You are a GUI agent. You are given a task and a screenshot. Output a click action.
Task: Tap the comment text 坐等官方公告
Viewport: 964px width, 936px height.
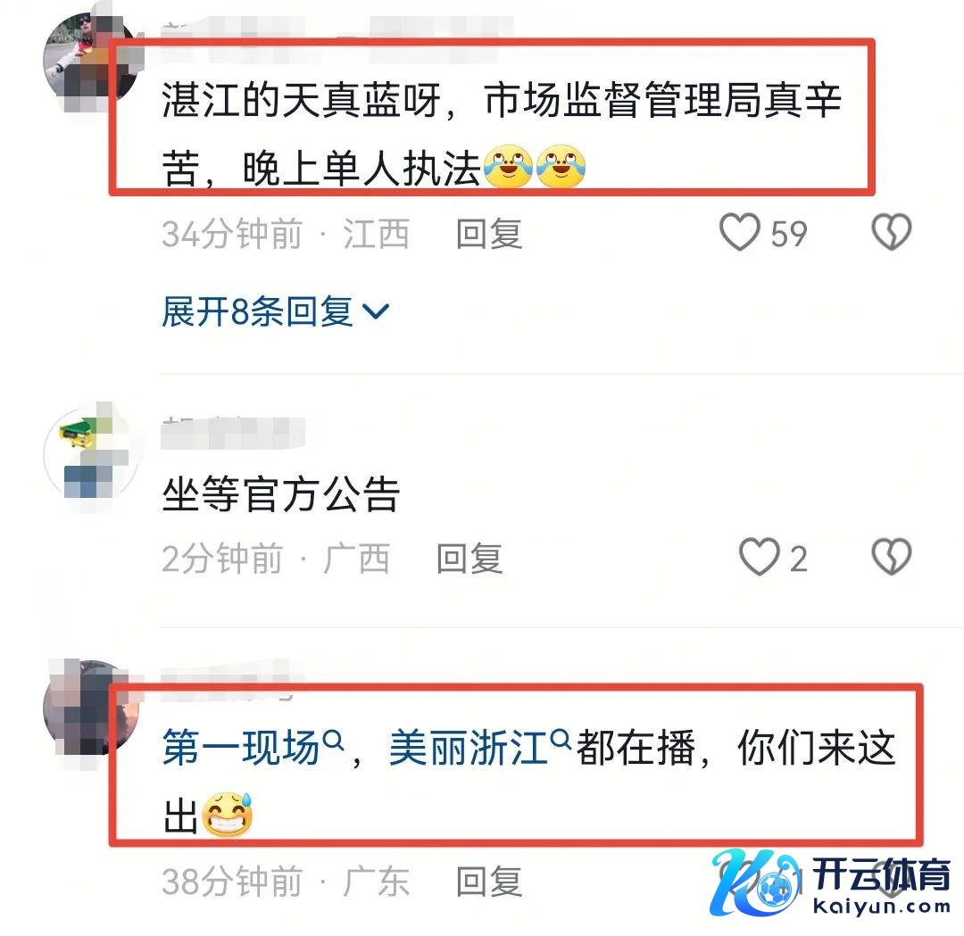[281, 494]
